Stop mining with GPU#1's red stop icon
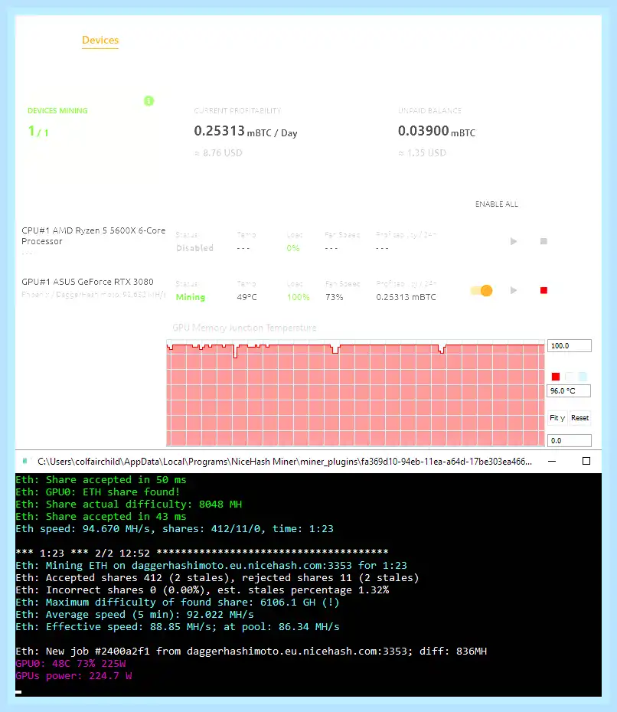The image size is (617, 712). click(544, 290)
